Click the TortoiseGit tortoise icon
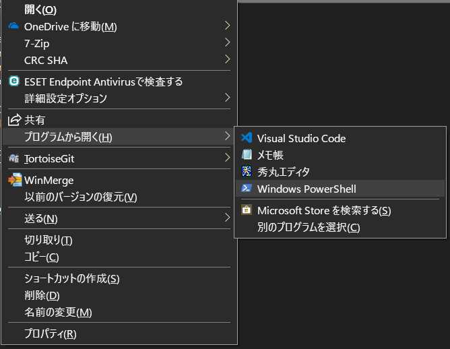The image size is (450, 349). [13, 158]
